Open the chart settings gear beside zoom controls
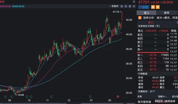178x104 pixels. [134, 6]
